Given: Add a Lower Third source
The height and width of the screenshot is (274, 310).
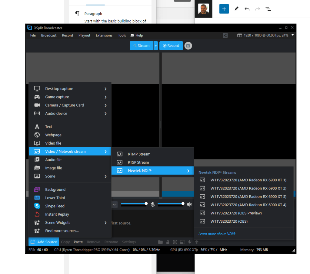Looking at the screenshot, I should point(70,198).
